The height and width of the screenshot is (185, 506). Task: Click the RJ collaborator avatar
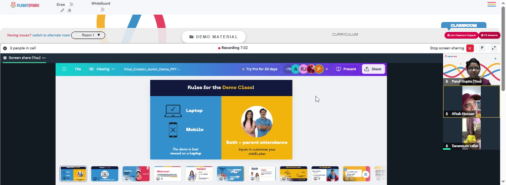303,69
